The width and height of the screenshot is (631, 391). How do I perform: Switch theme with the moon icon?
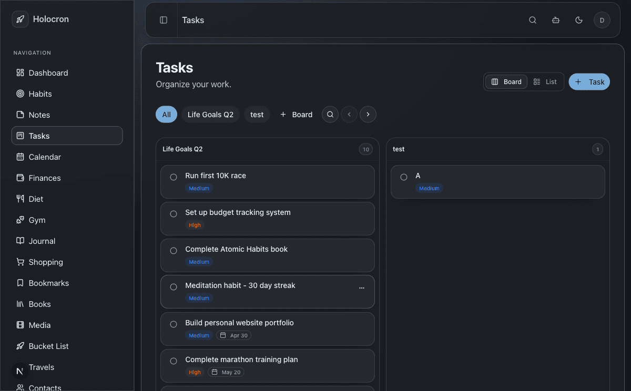pyautogui.click(x=579, y=20)
